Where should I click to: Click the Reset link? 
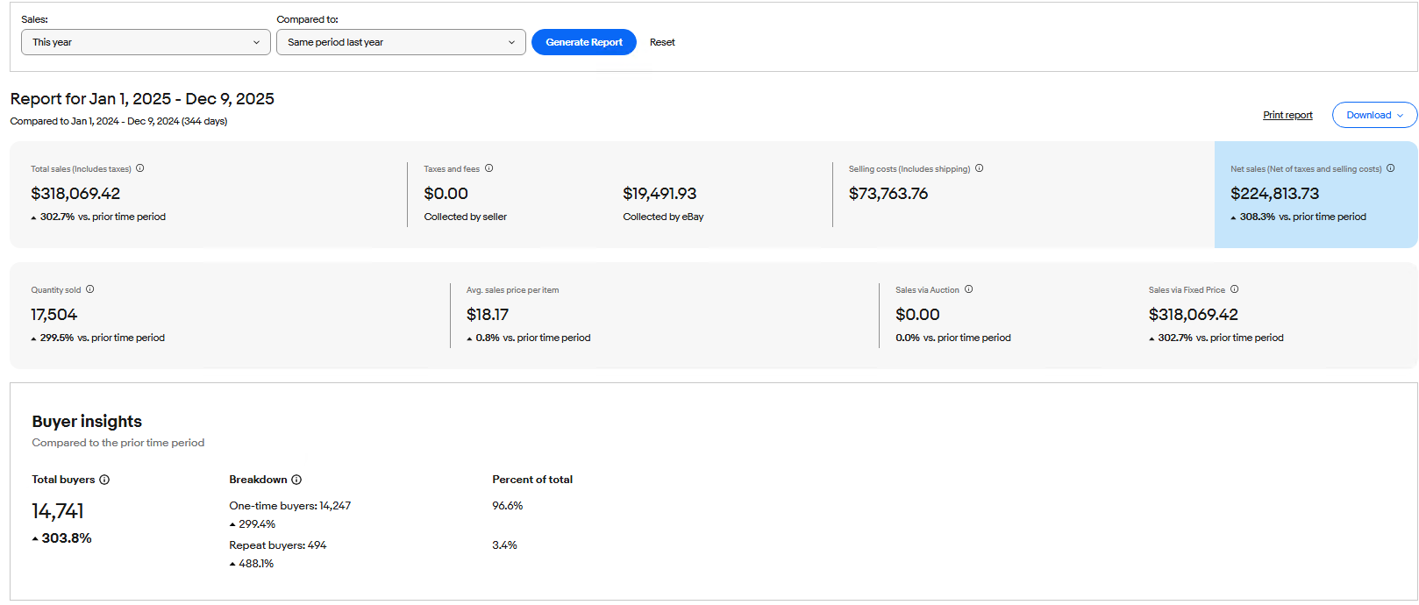(662, 42)
